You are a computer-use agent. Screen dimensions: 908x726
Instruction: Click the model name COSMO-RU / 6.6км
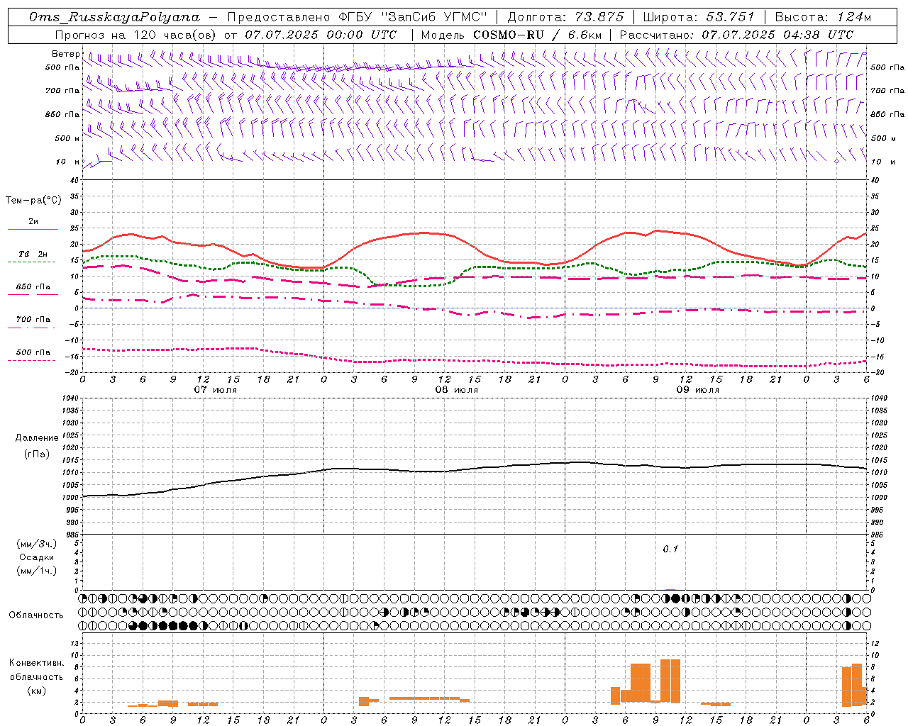pyautogui.click(x=538, y=35)
